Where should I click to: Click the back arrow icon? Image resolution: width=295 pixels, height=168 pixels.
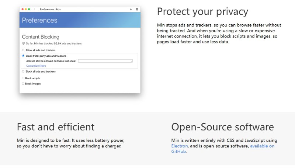[35, 9]
